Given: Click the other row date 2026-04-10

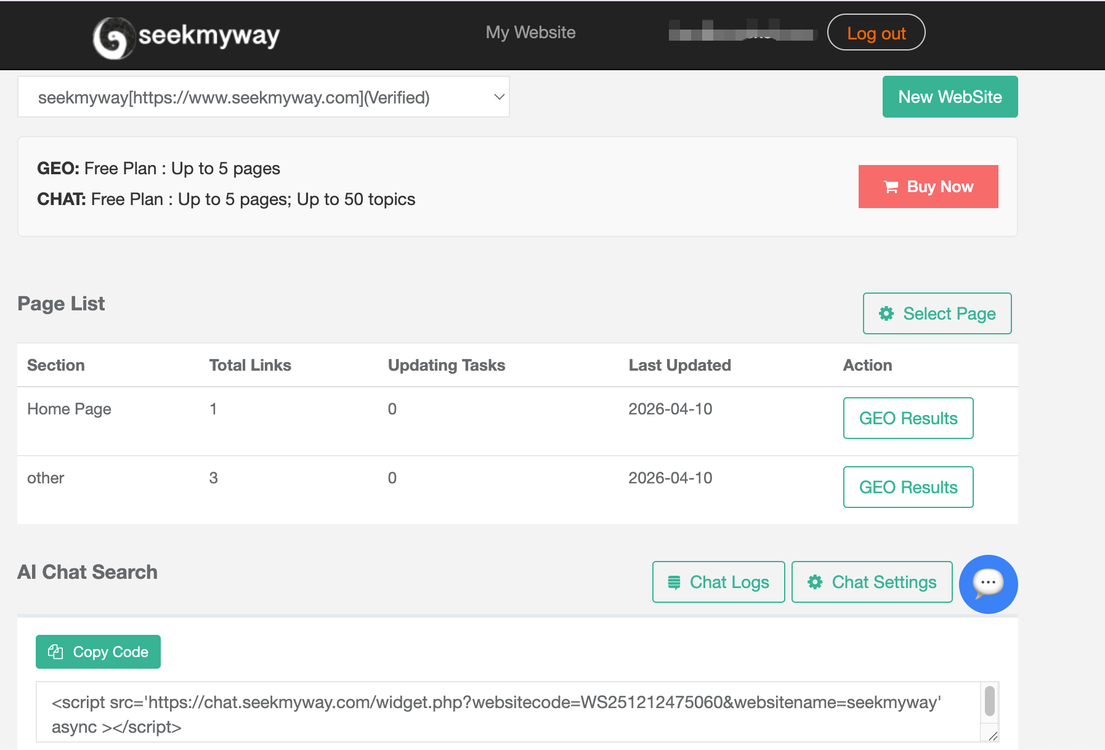Looking at the screenshot, I should pos(670,478).
